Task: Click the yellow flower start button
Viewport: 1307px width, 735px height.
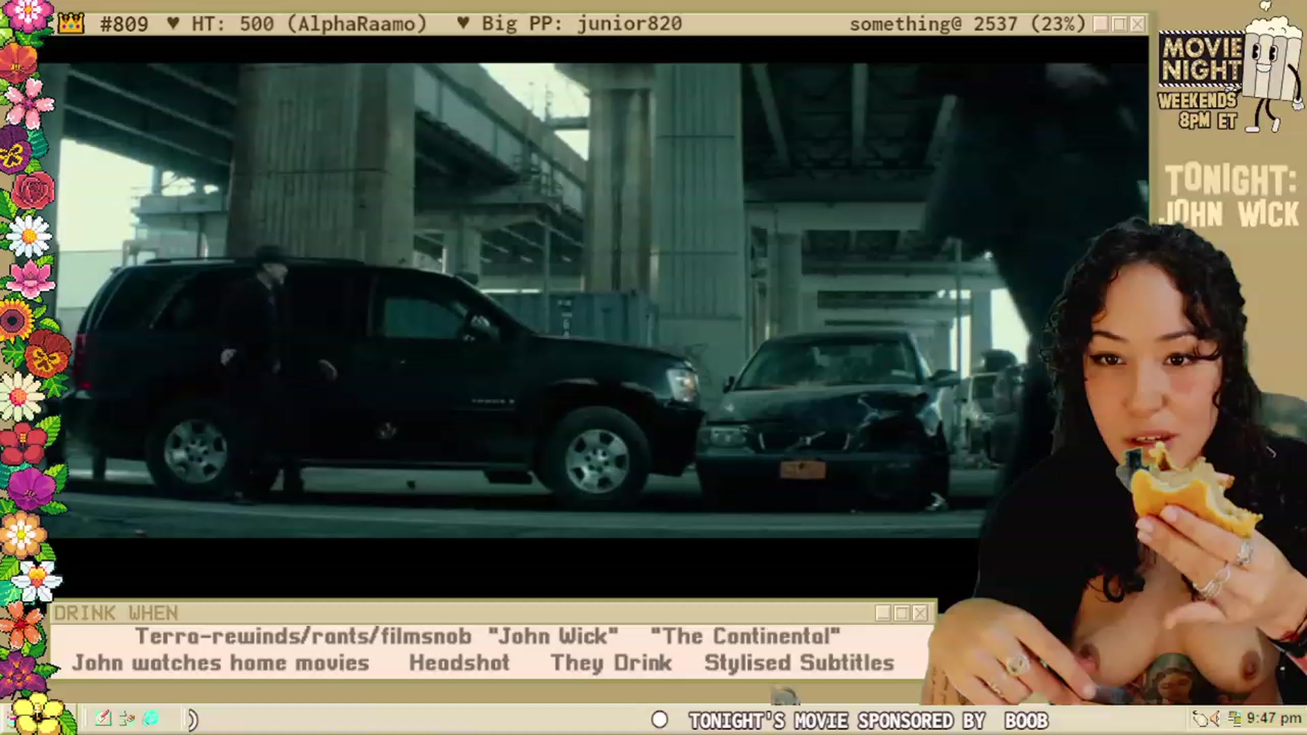Action: (38, 715)
